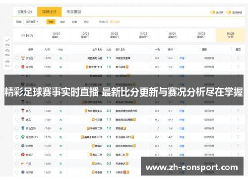Click league icon of the 15:00 3:1 row

[x=23, y=172]
